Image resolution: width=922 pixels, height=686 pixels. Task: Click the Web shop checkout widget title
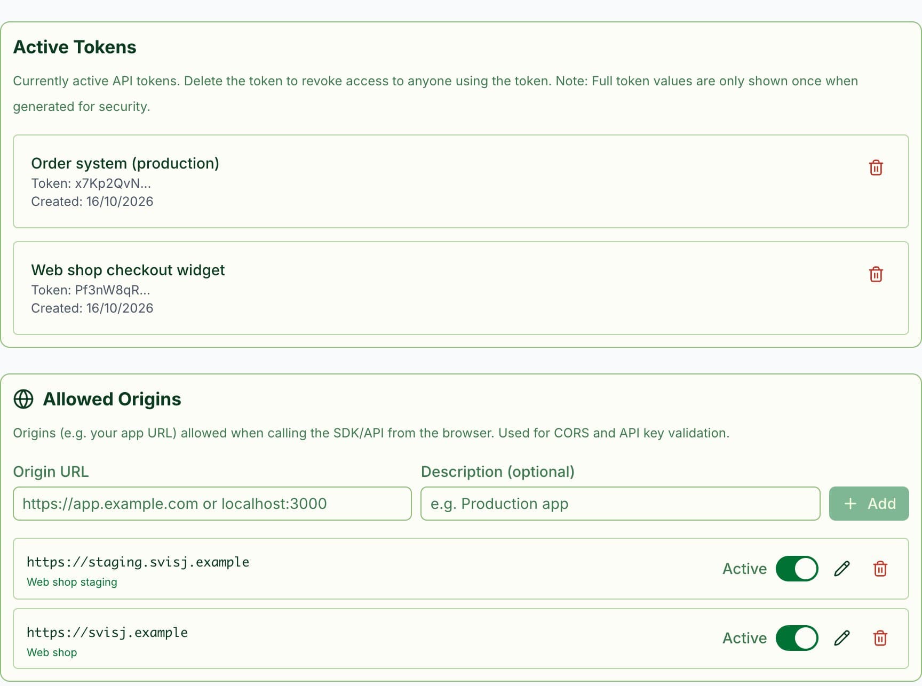tap(128, 270)
